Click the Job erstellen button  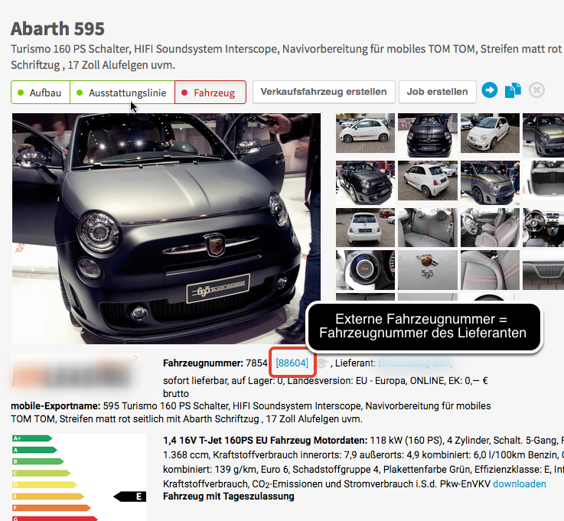[437, 92]
